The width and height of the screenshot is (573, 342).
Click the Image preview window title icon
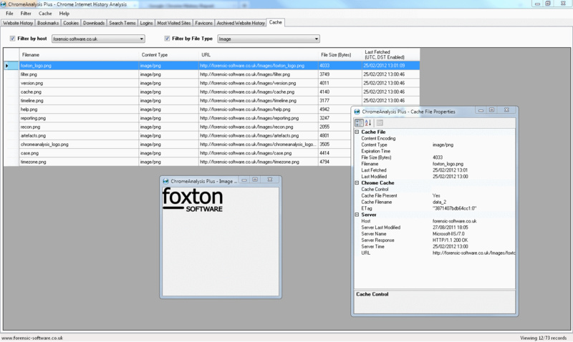pos(165,181)
